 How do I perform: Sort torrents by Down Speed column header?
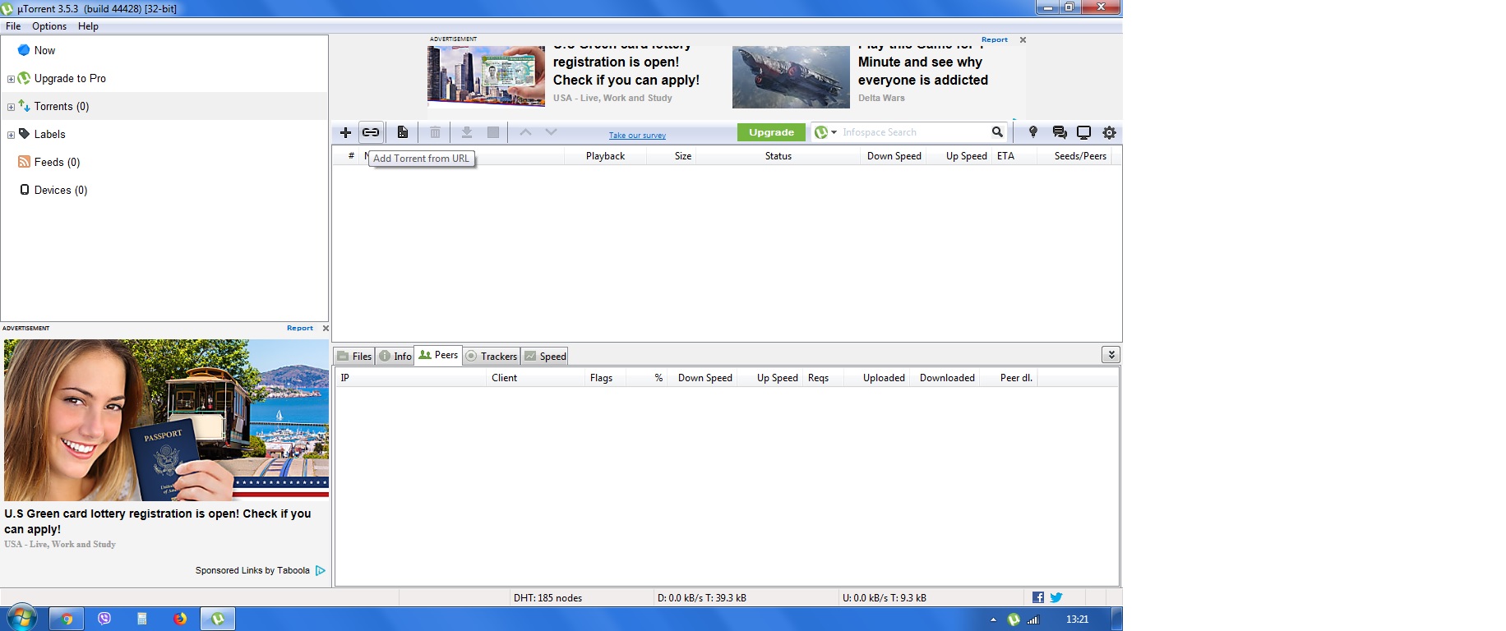(894, 156)
